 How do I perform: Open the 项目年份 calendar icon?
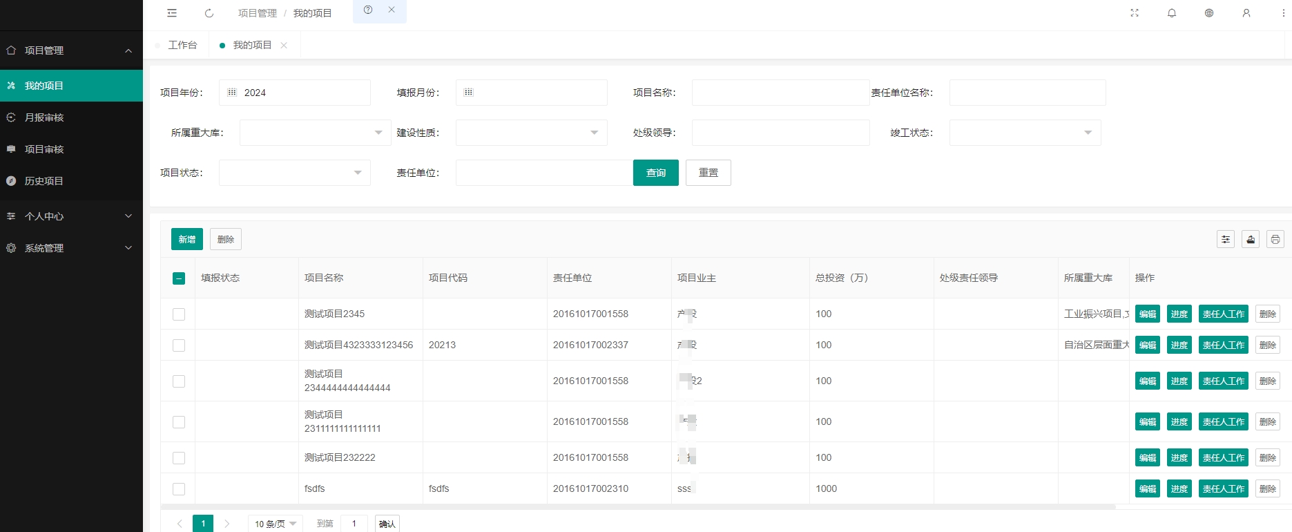coord(232,93)
